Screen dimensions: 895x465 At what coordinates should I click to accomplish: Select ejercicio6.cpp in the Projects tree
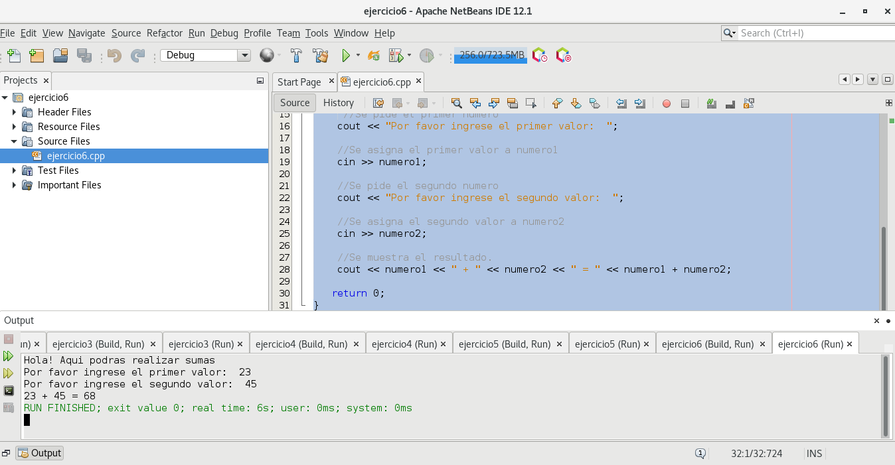point(75,156)
